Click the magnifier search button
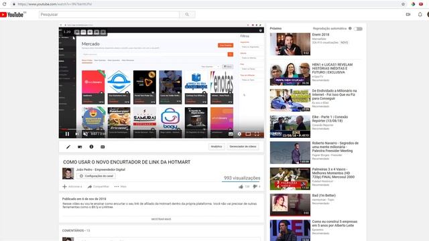 click(187, 15)
